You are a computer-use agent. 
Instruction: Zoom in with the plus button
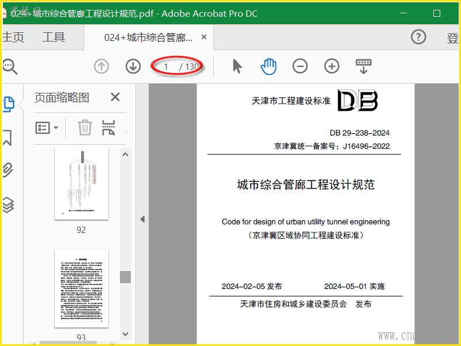click(332, 66)
